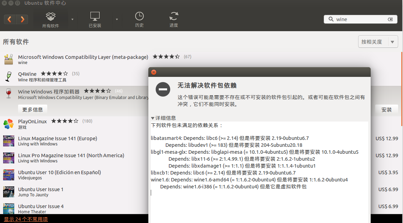Click the libatasmart4 dependency line
Viewport: 403px width, 223px height.
[230, 138]
